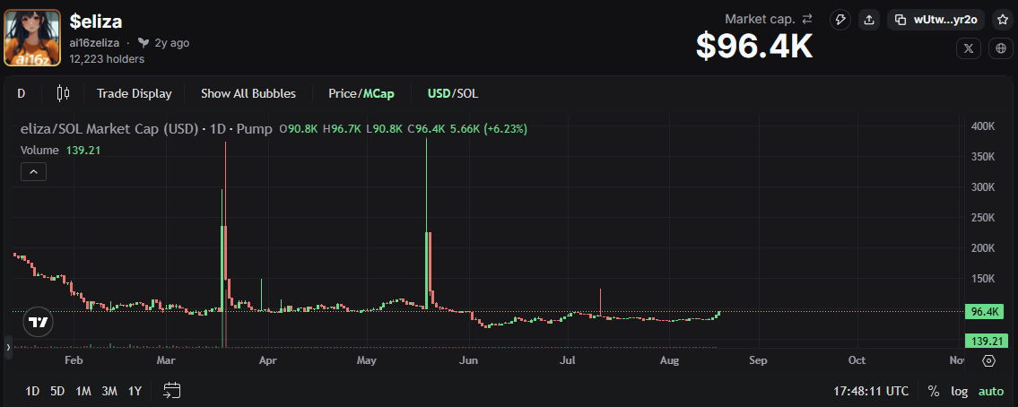Toggle log scale mode
The width and height of the screenshot is (1018, 407).
pyautogui.click(x=959, y=392)
